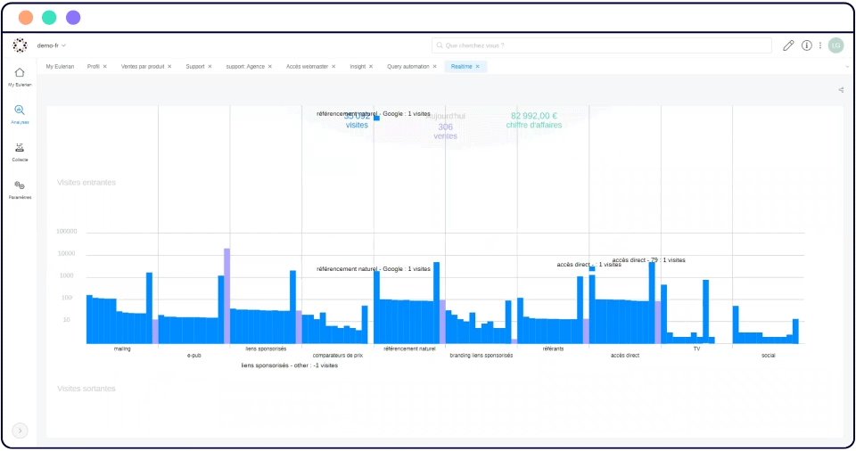Viewport: 856px width, 451px height.
Task: Close the Query automation tab
Action: (x=434, y=67)
